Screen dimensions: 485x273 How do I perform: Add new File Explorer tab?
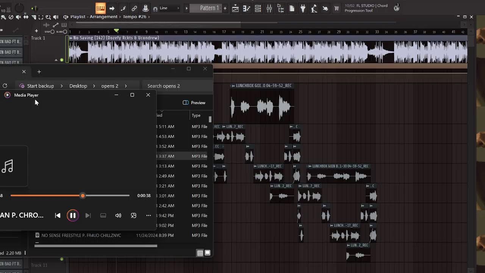(39, 72)
